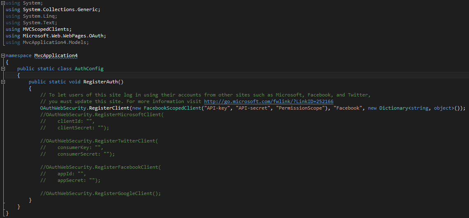Click on 'using MVCScopedClients;' line
This screenshot has width=469, height=218.
pos(39,29)
